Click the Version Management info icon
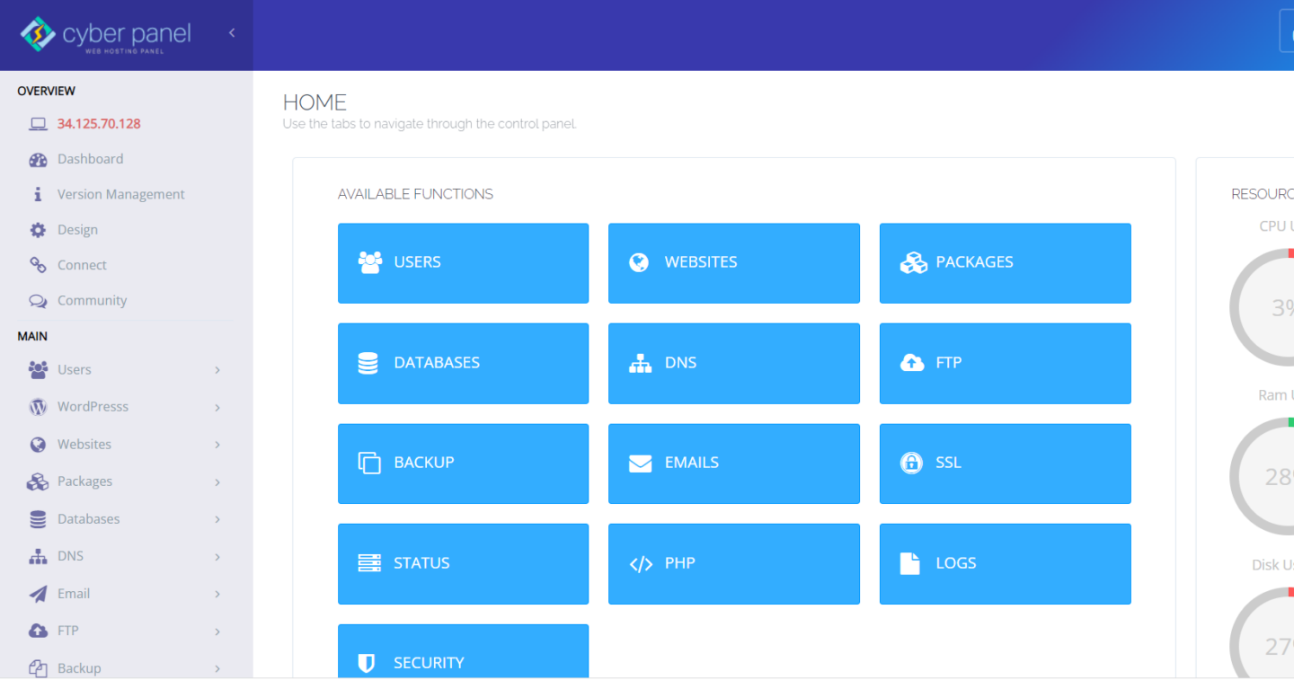Viewport: 1294px width, 680px height. pyautogui.click(x=38, y=194)
